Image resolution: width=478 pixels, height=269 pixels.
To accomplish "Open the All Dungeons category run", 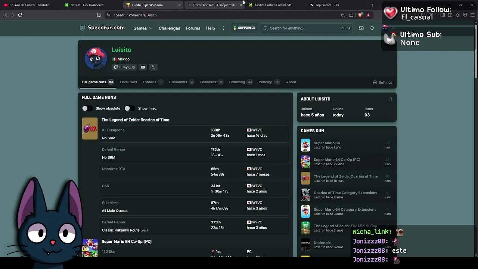I will click(194, 134).
